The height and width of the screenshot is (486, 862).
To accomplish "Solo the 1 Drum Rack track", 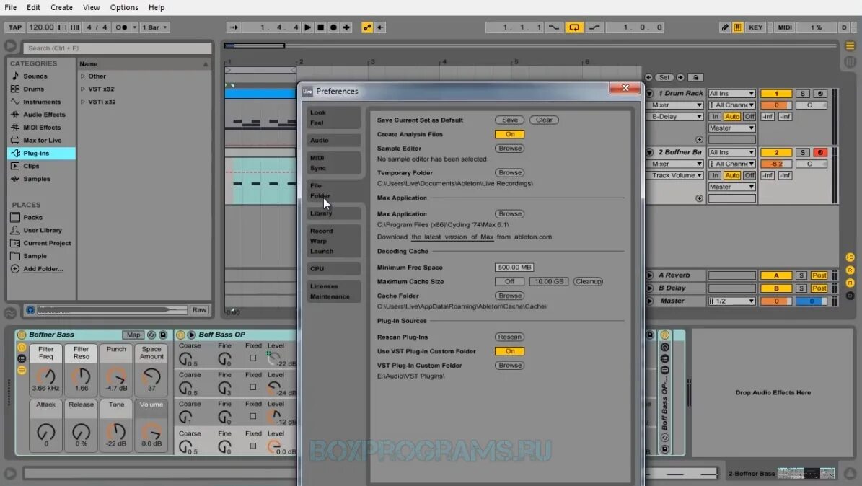I will [802, 94].
